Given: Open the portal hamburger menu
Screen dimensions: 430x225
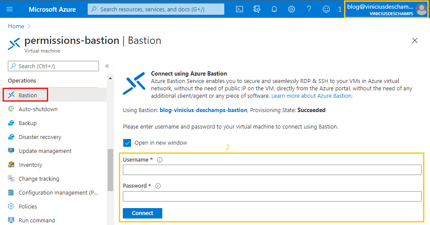Looking at the screenshot, I should coord(10,9).
